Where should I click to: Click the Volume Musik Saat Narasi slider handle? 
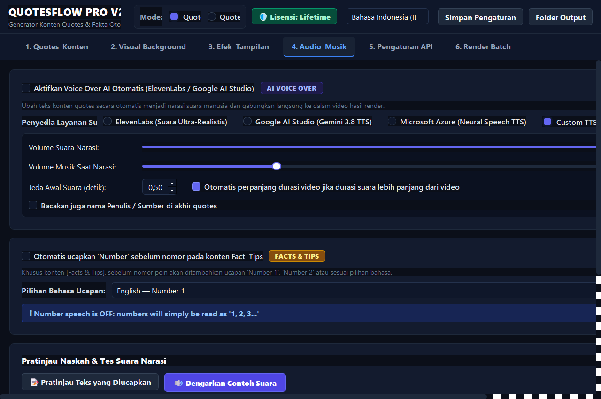[x=277, y=166]
